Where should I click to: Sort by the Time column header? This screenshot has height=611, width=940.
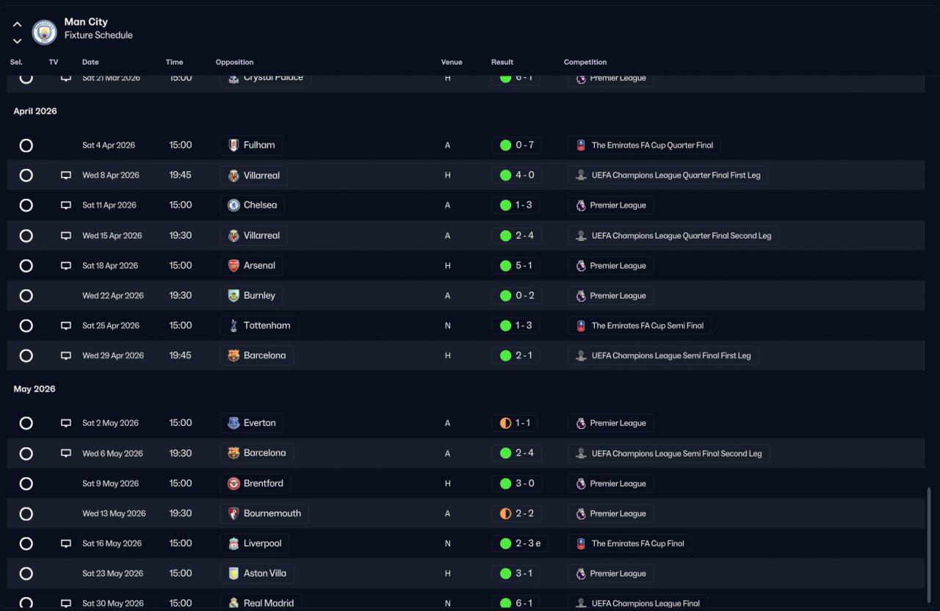[x=175, y=62]
